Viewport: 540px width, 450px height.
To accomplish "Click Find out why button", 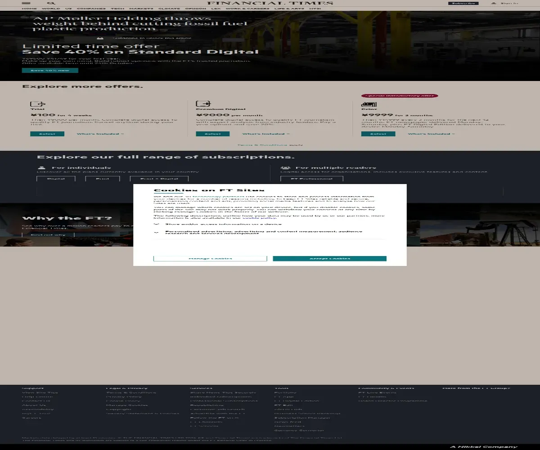I will pyautogui.click(x=48, y=234).
